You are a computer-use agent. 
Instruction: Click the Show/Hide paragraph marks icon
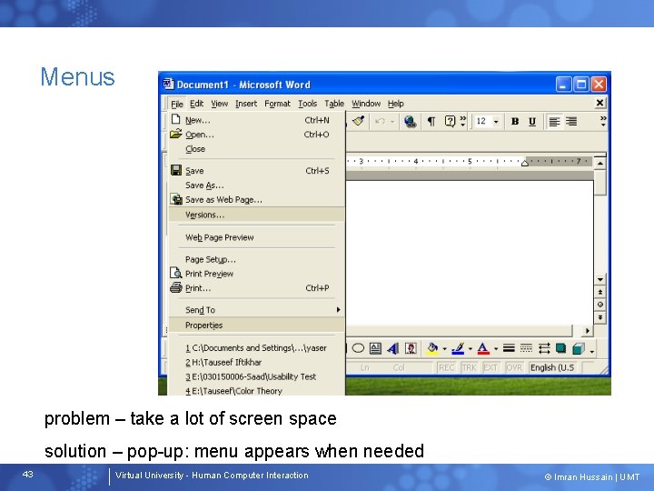point(431,122)
